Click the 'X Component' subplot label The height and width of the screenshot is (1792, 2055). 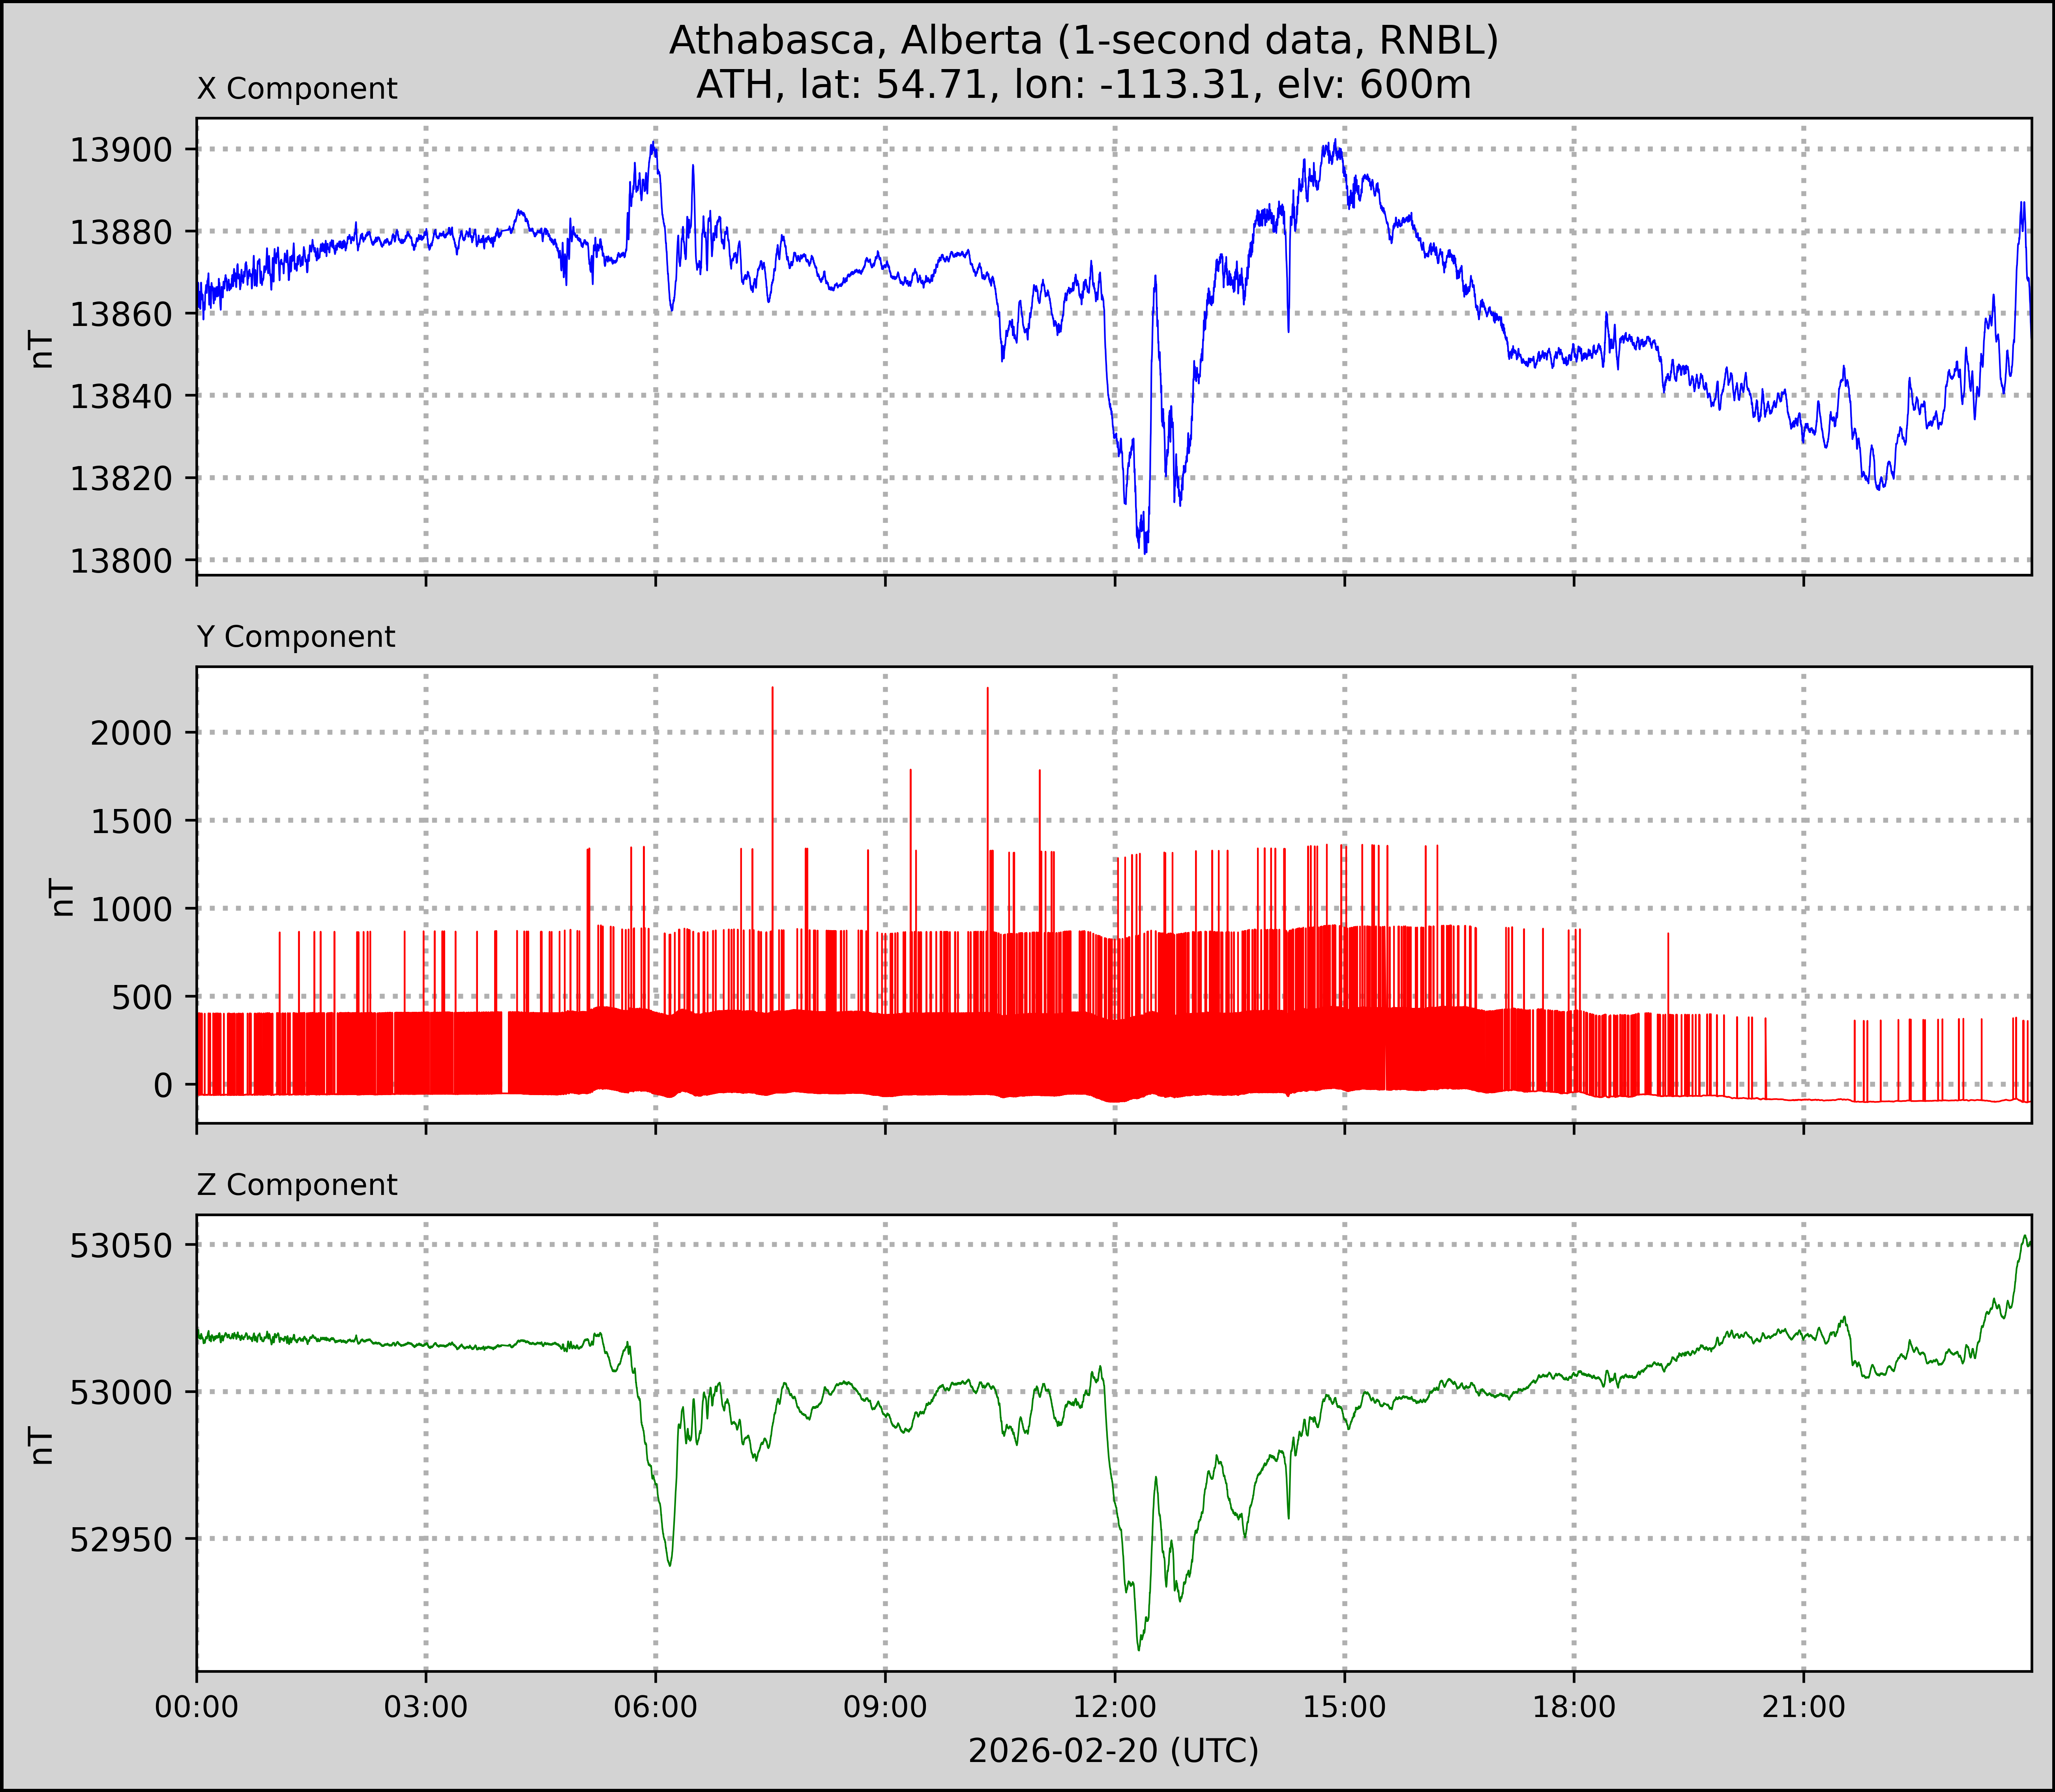click(x=297, y=89)
